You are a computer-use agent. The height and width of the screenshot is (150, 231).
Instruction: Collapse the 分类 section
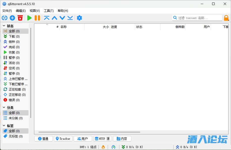4,107
